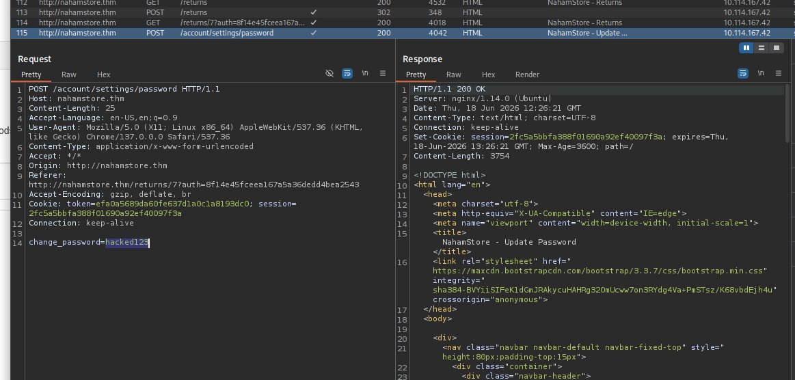Switch Request view to Hex tab

point(103,74)
